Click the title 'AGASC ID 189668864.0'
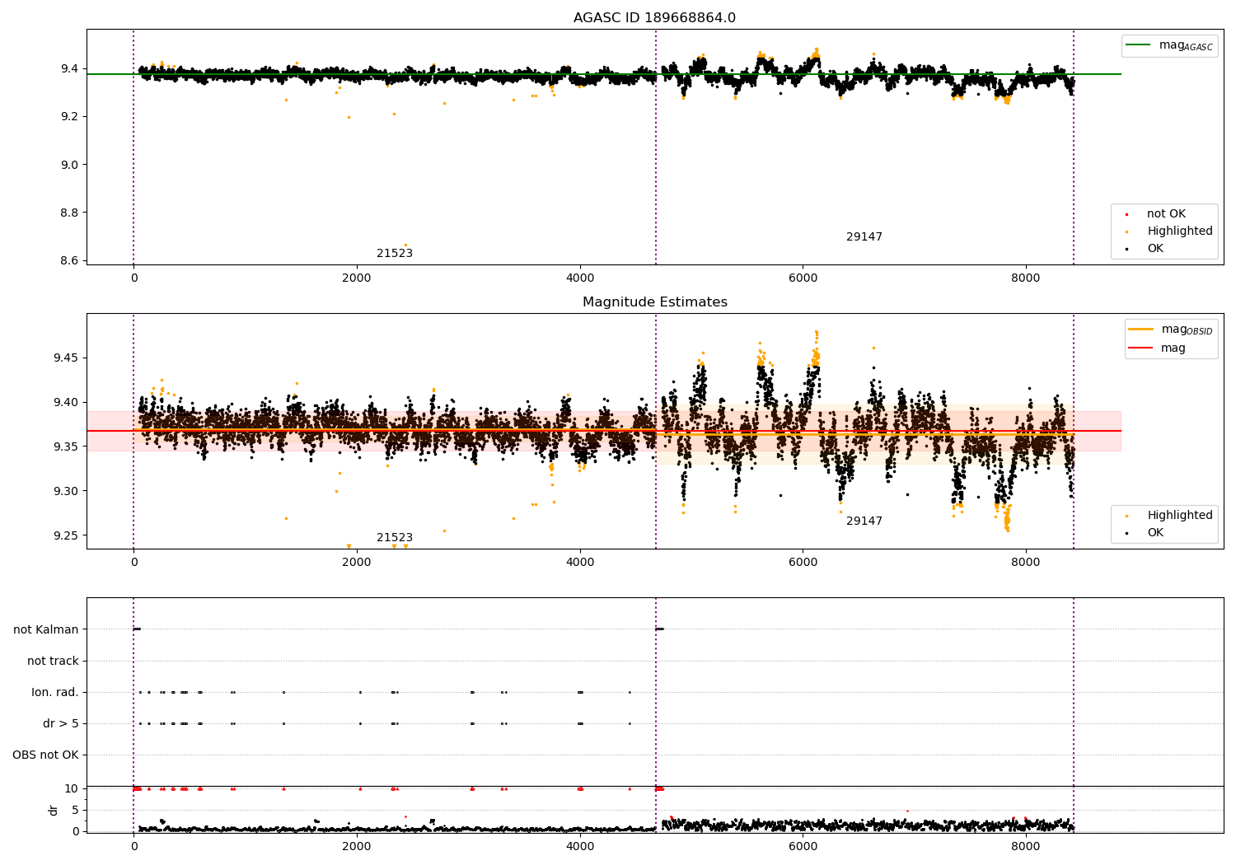The image size is (1236, 865). point(654,18)
